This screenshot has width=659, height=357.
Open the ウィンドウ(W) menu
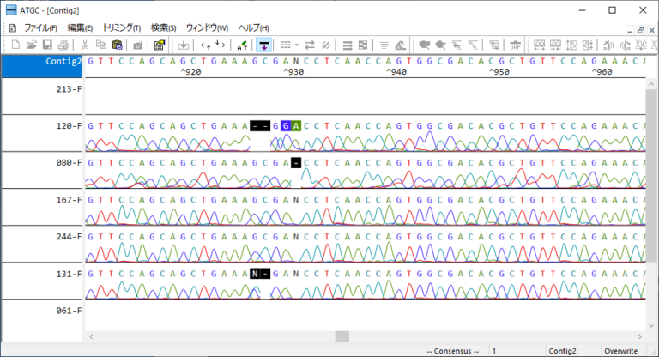[207, 27]
